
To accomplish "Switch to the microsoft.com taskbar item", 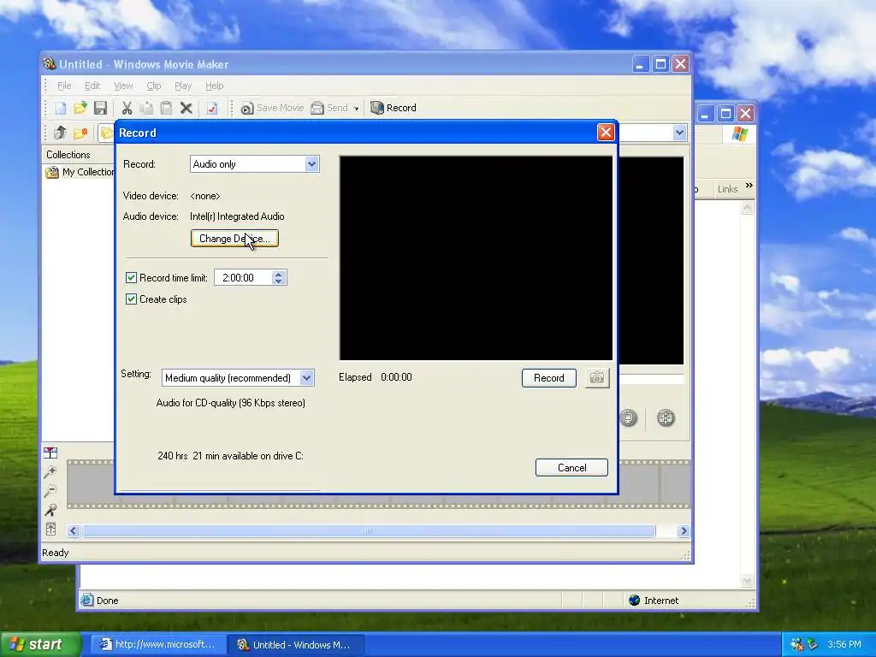I will point(158,645).
